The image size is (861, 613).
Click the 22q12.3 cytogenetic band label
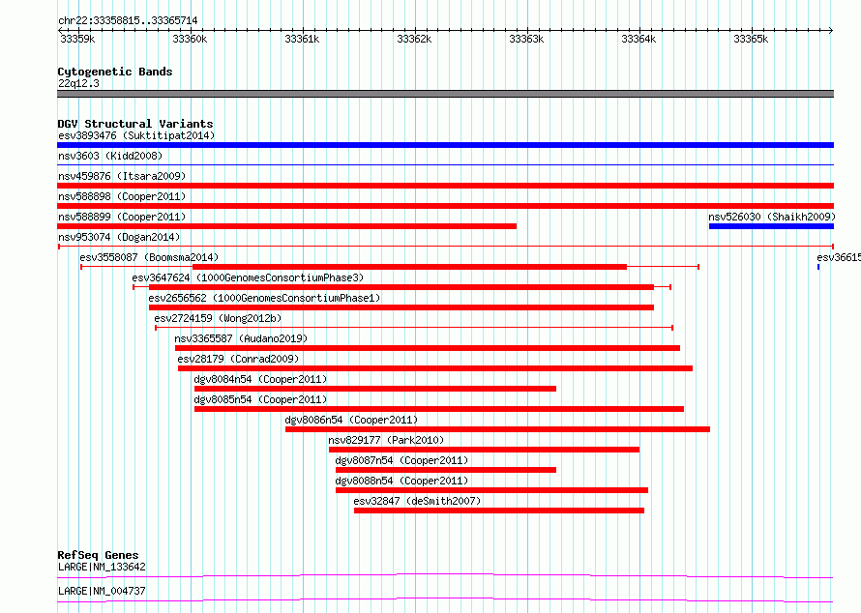point(78,83)
